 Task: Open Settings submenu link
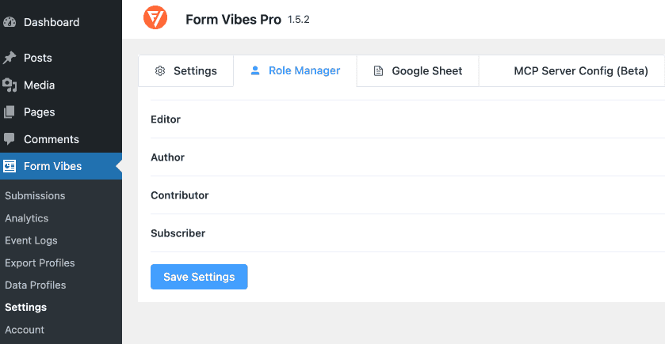(25, 307)
